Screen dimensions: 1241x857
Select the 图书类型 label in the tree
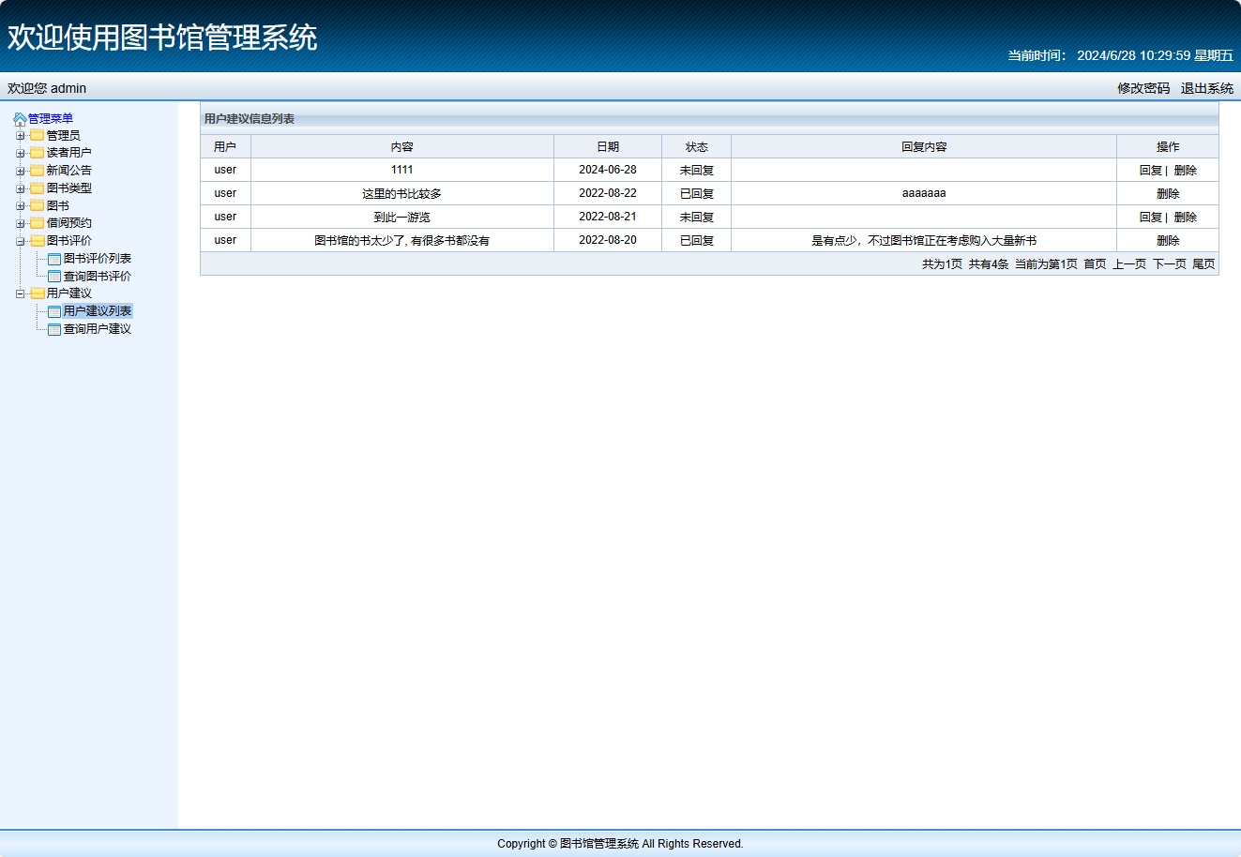click(69, 188)
